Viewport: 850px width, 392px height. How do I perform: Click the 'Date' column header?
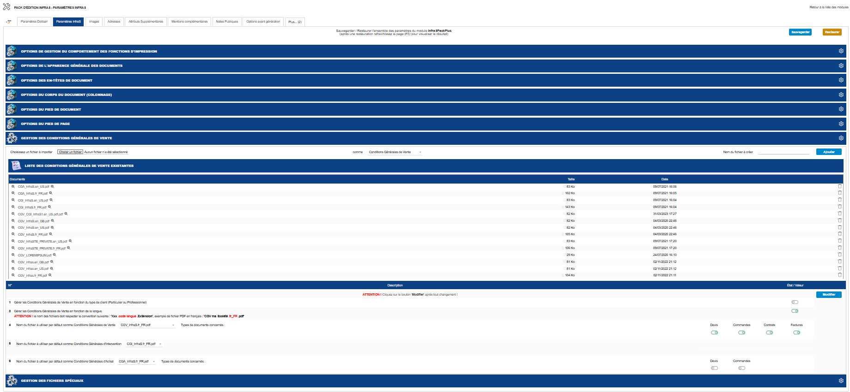click(x=665, y=179)
